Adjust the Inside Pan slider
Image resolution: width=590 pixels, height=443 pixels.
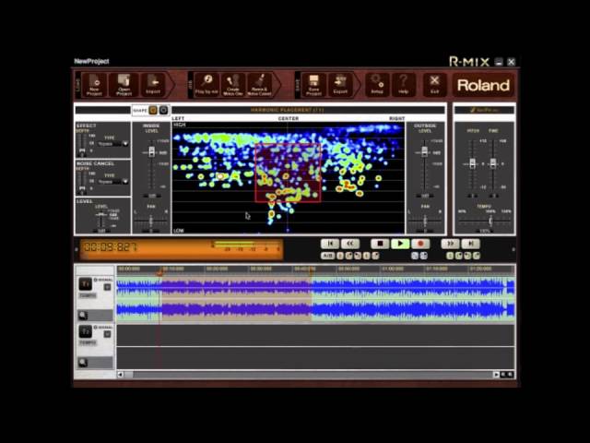pos(151,221)
